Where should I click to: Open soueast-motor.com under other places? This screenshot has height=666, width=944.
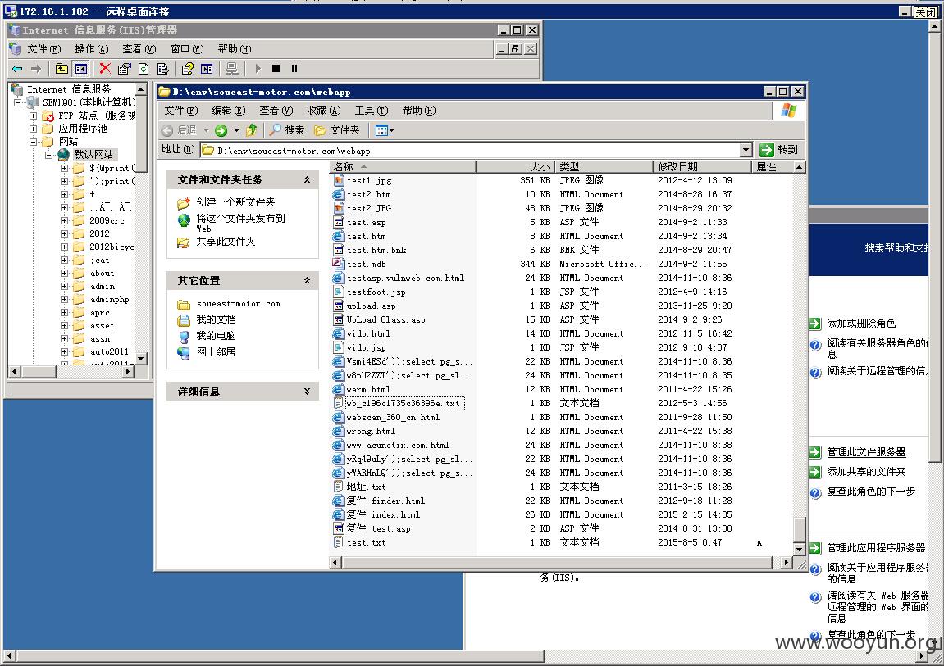(x=239, y=304)
